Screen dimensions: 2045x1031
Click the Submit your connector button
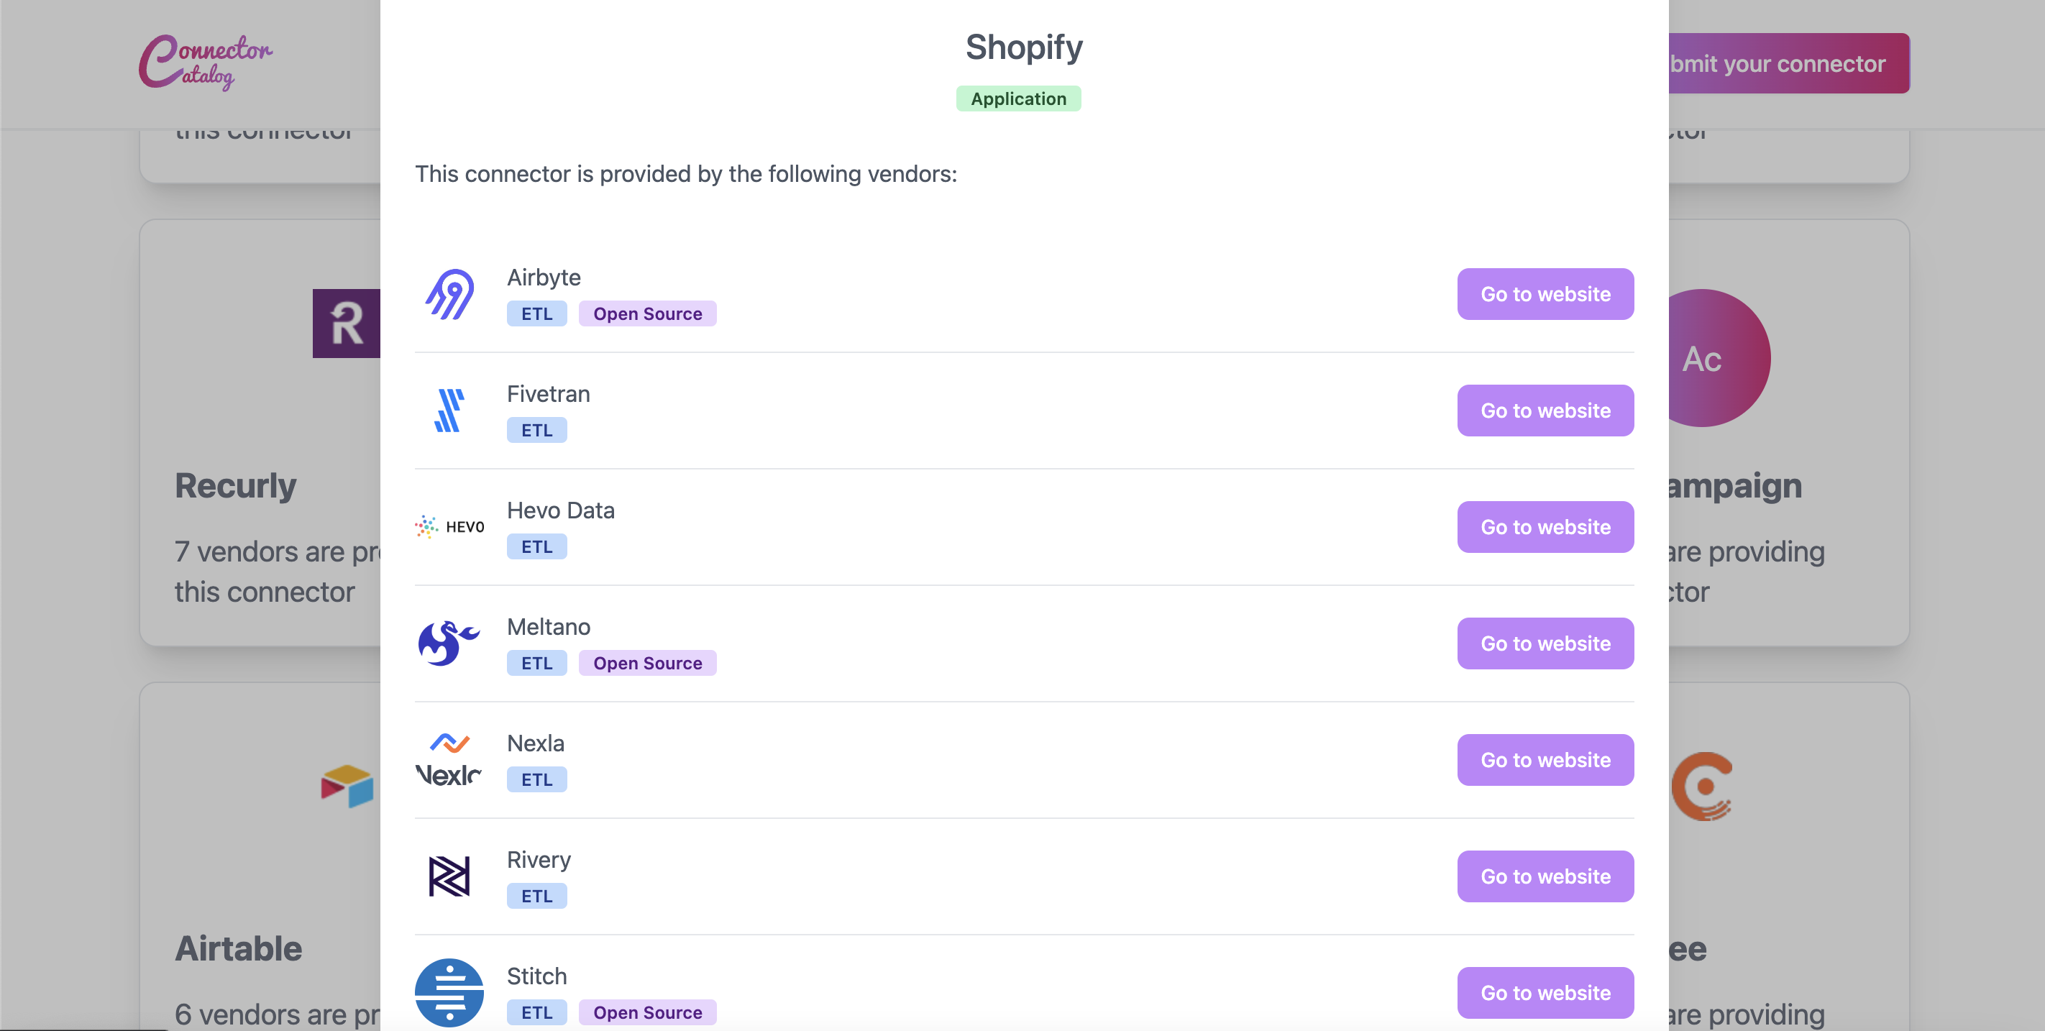tap(1788, 63)
